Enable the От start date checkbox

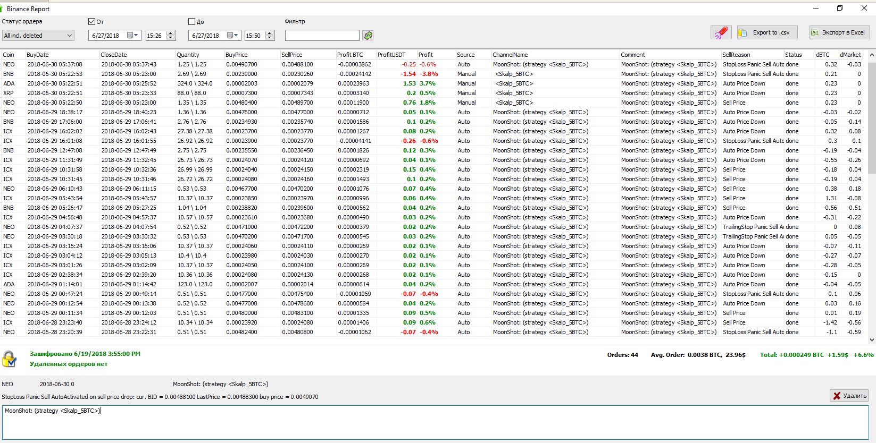91,22
